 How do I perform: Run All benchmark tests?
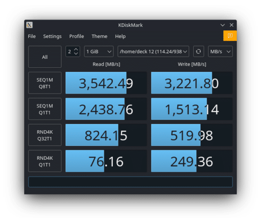[x=45, y=57]
